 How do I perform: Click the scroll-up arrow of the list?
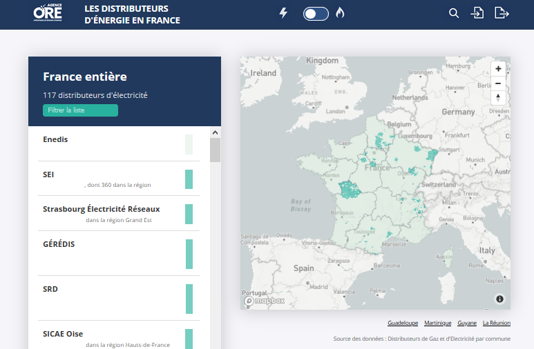coord(215,132)
